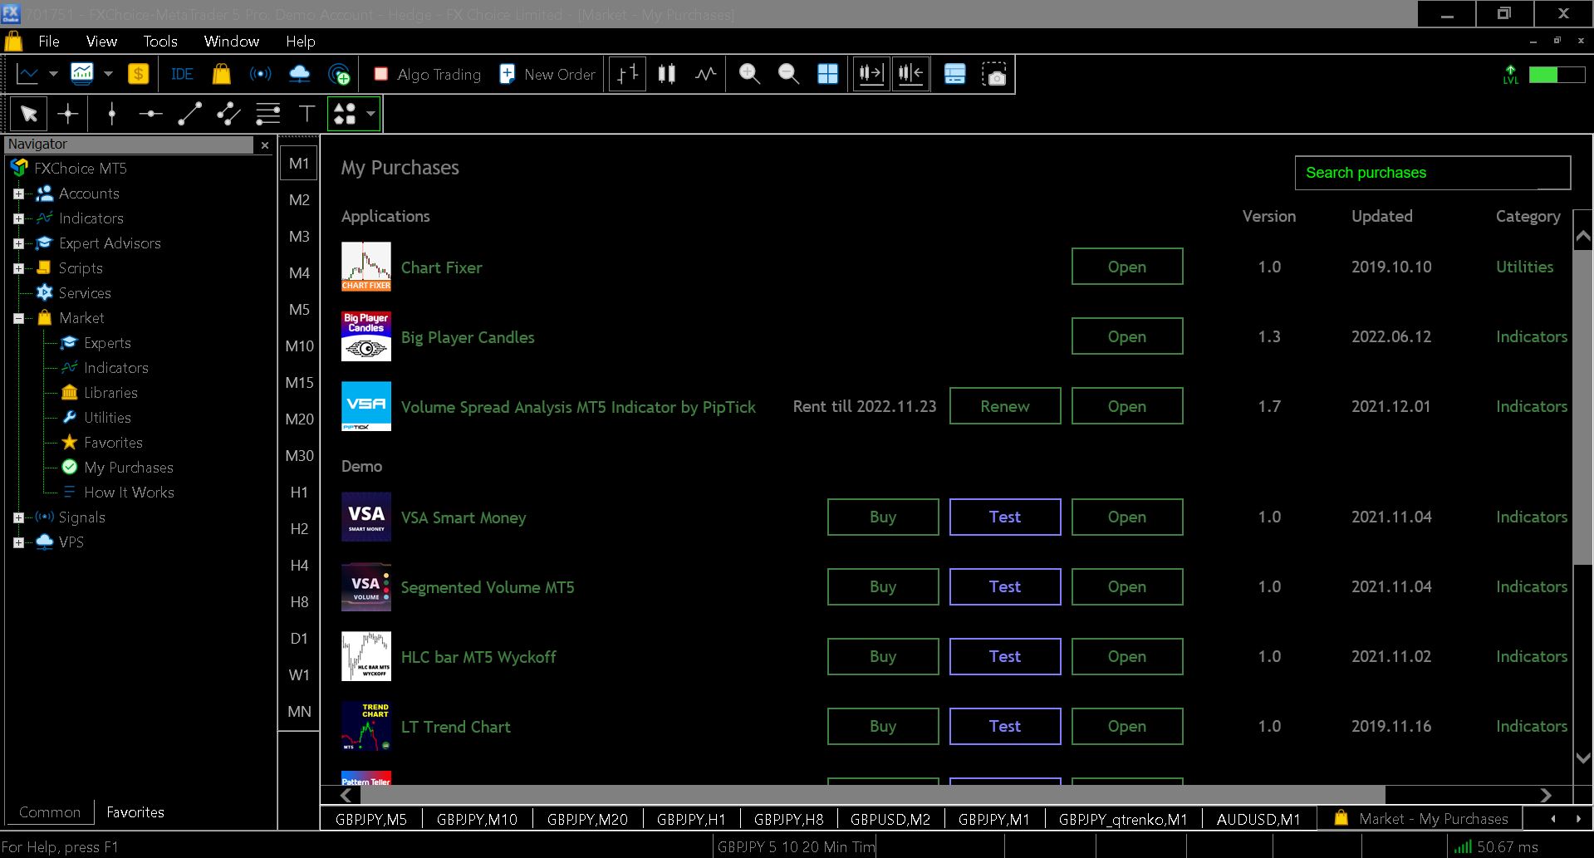Open the Signals toolbar icon
This screenshot has height=858, width=1594.
click(260, 75)
